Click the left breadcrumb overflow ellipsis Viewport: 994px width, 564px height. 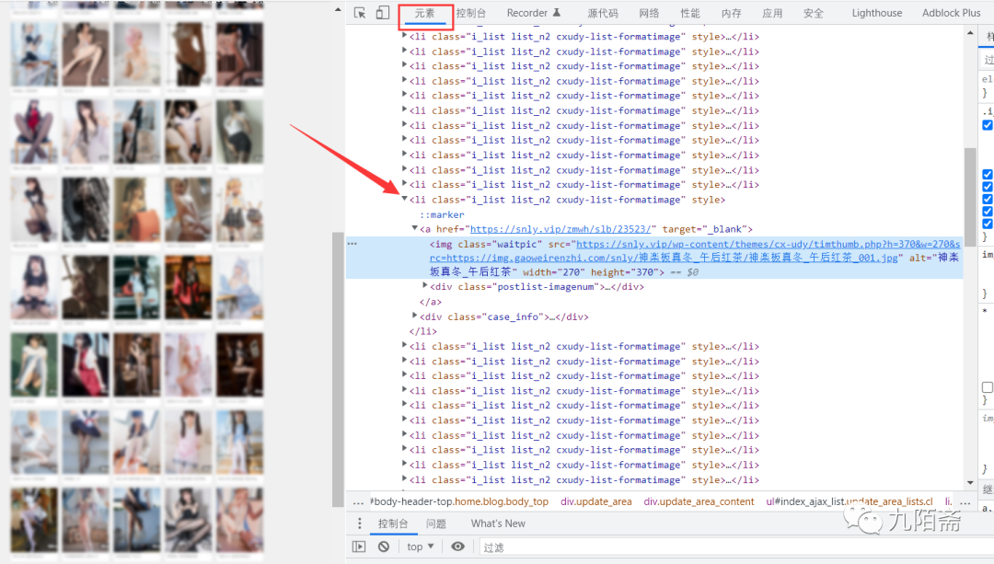(x=358, y=502)
